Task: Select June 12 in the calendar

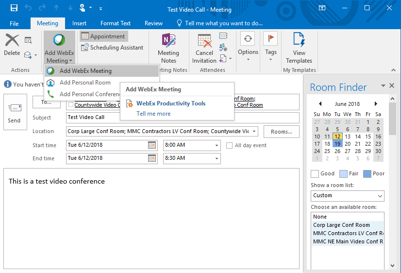Action: point(337,136)
